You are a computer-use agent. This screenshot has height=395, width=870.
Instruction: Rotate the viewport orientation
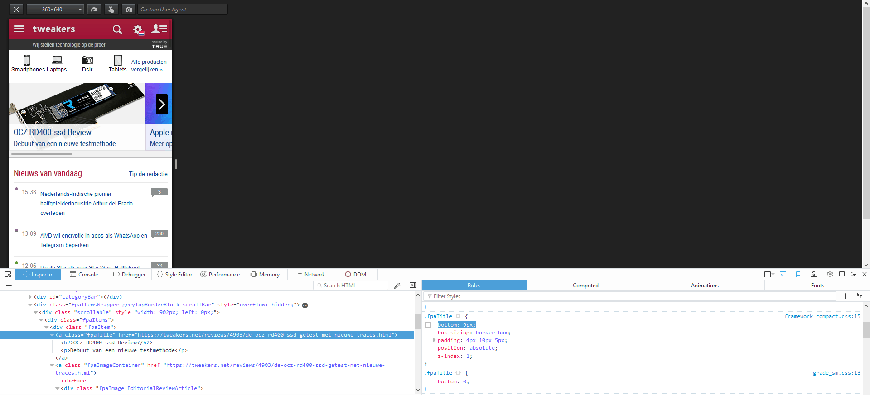coord(94,10)
